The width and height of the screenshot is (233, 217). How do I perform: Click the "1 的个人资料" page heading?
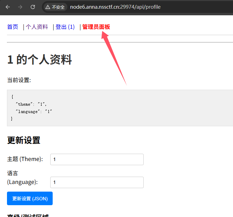click(x=39, y=60)
